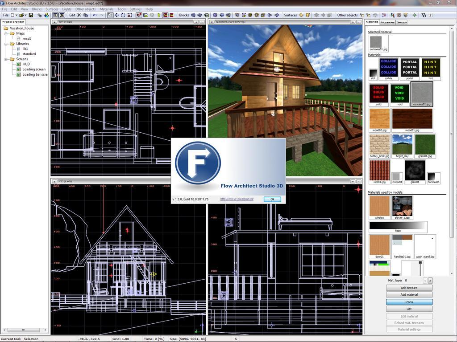This screenshot has height=342, width=457.
Task: Click the minus button of XY (Top) viewport
Action: point(202,22)
